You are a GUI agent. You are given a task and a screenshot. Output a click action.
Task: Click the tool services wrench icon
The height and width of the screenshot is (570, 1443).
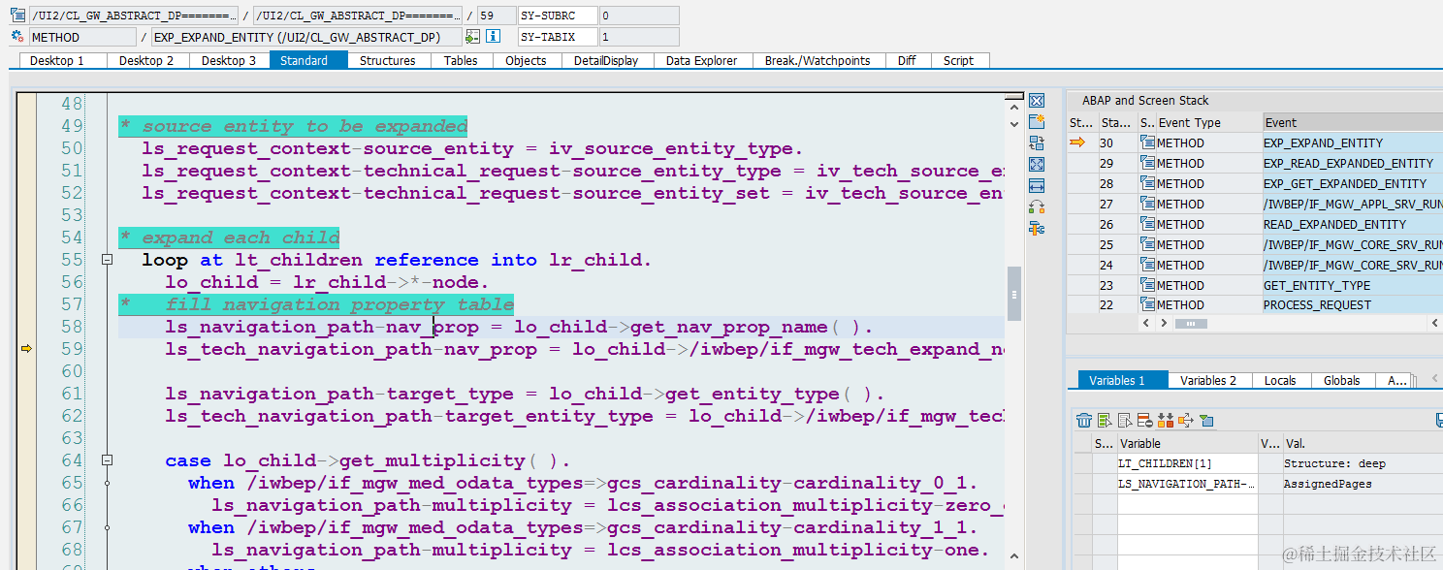(x=1037, y=229)
